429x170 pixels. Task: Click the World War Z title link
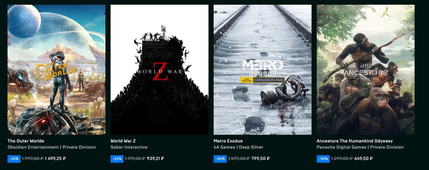(123, 141)
